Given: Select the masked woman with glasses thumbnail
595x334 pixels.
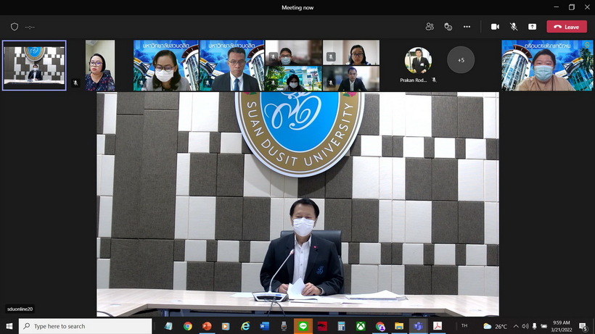Looking at the screenshot, I should pyautogui.click(x=166, y=65).
